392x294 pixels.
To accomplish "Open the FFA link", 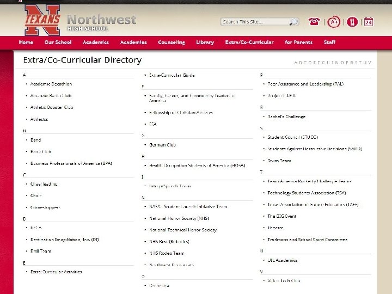I will pyautogui.click(x=153, y=124).
